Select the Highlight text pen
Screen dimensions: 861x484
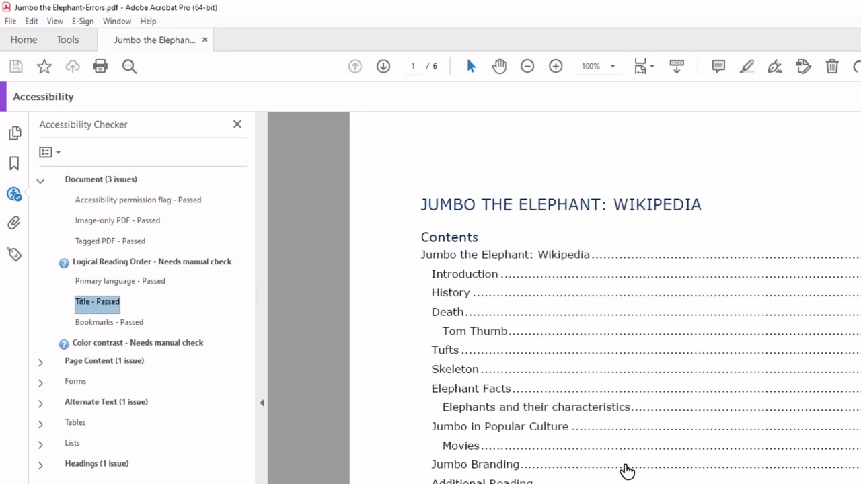pyautogui.click(x=747, y=66)
